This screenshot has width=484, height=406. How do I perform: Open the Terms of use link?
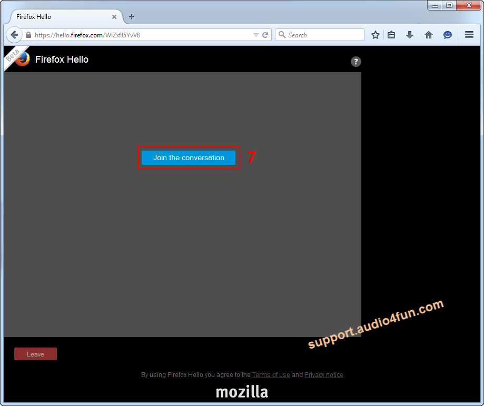271,374
